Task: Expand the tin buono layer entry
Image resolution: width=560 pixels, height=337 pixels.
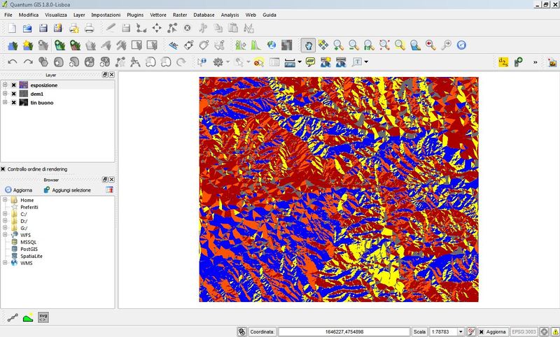Action: click(5, 103)
